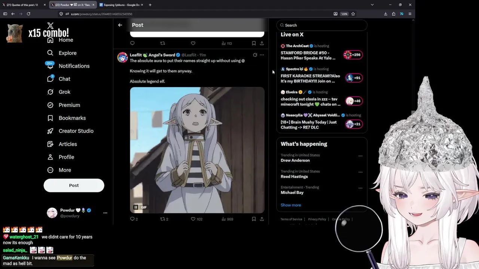479x269 pixels.
Task: Share Leaflit's post
Action: (262, 219)
